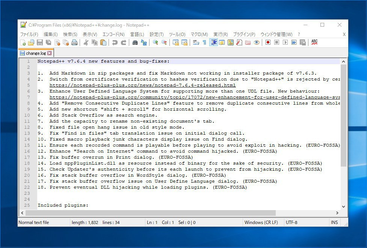Toggle INS insert mode in status bar
Image resolution: width=367 pixels, height=248 pixels.
pos(334,222)
